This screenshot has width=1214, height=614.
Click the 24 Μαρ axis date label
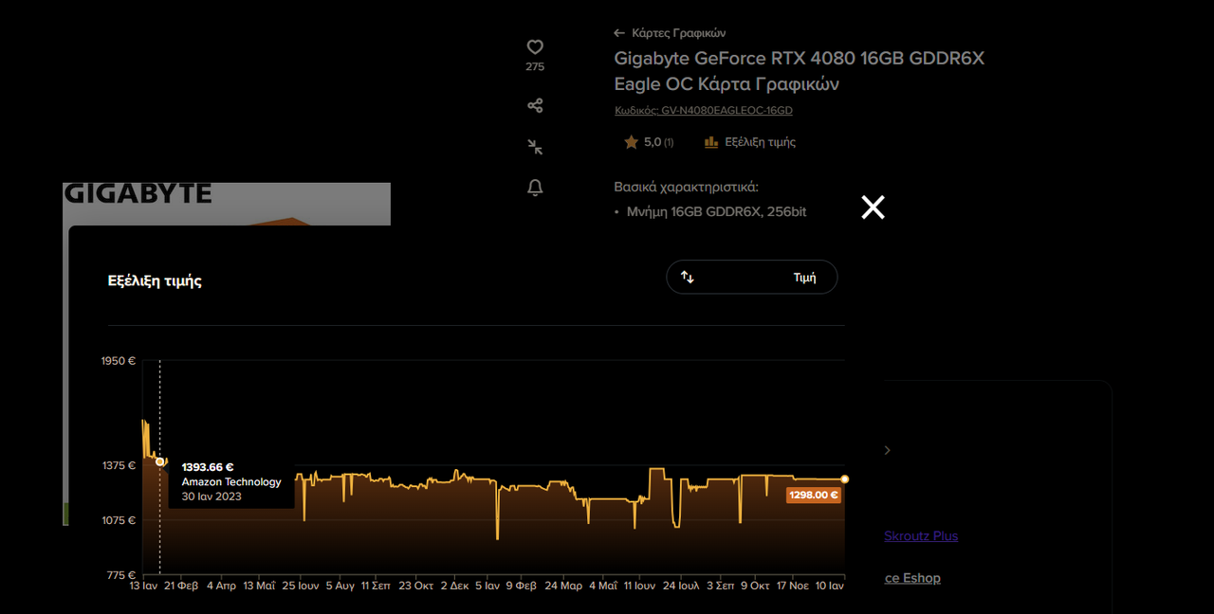click(x=564, y=586)
